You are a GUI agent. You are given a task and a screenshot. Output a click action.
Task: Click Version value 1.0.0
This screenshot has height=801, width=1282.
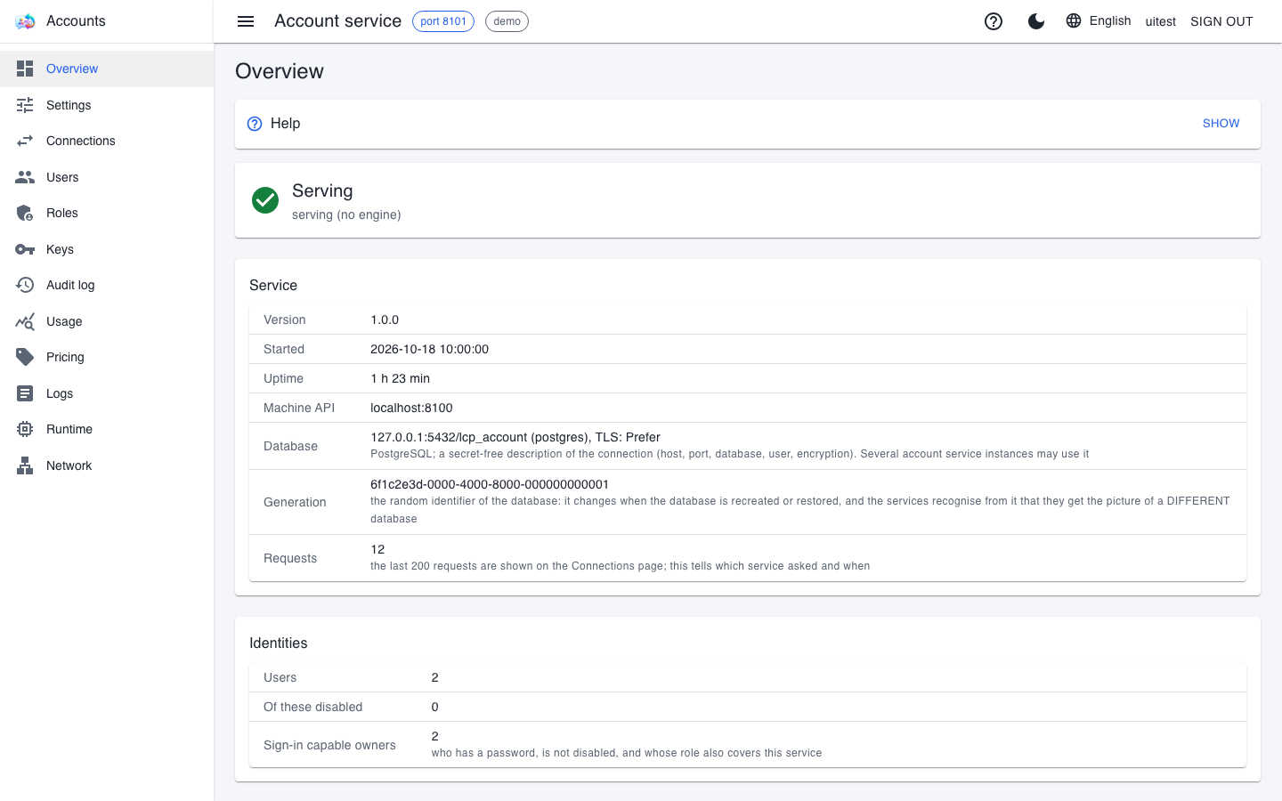[x=385, y=320]
